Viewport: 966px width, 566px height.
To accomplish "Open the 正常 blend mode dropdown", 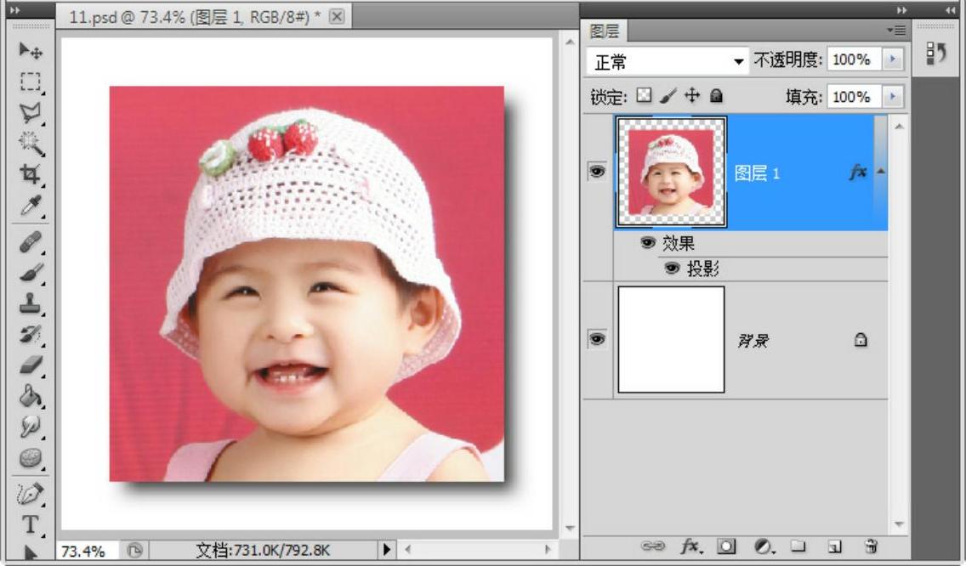I will click(668, 61).
